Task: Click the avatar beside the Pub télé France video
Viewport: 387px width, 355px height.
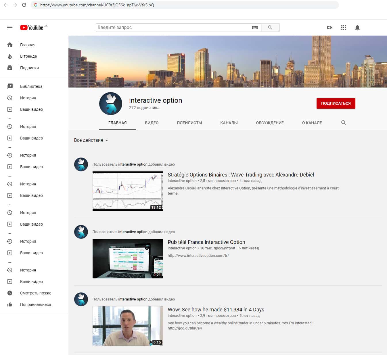Action: (81, 232)
